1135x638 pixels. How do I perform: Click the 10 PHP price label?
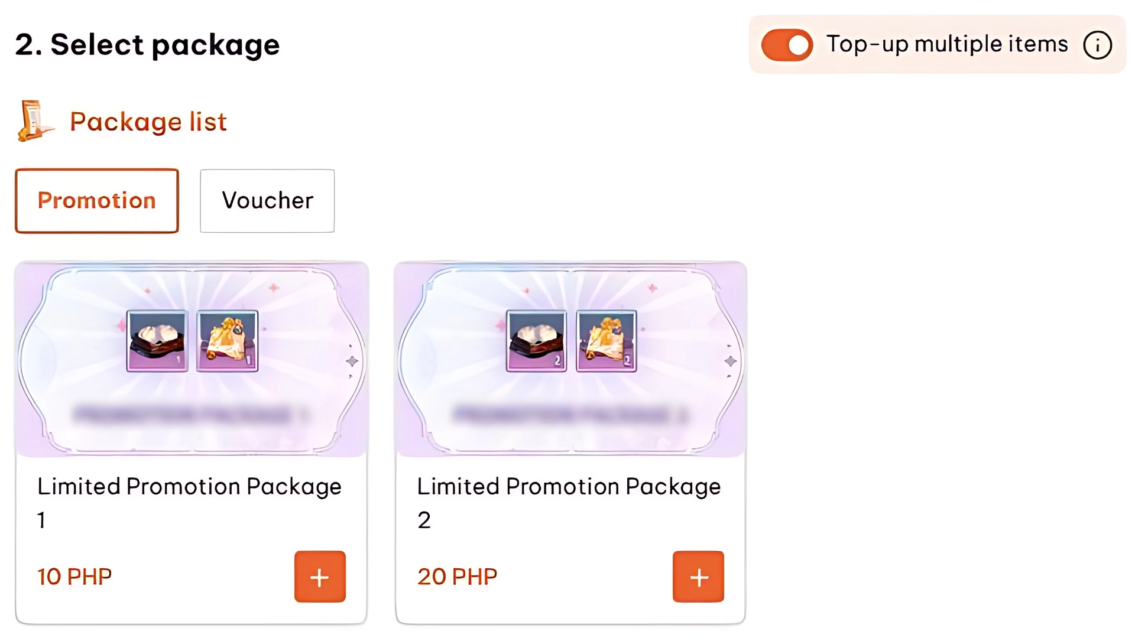pyautogui.click(x=74, y=577)
